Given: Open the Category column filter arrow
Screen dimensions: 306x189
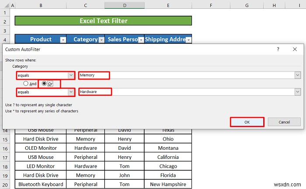Looking at the screenshot, I should (x=101, y=40).
